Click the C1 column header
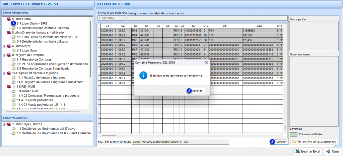Screen dimensions: 343x156 click(x=107, y=26)
